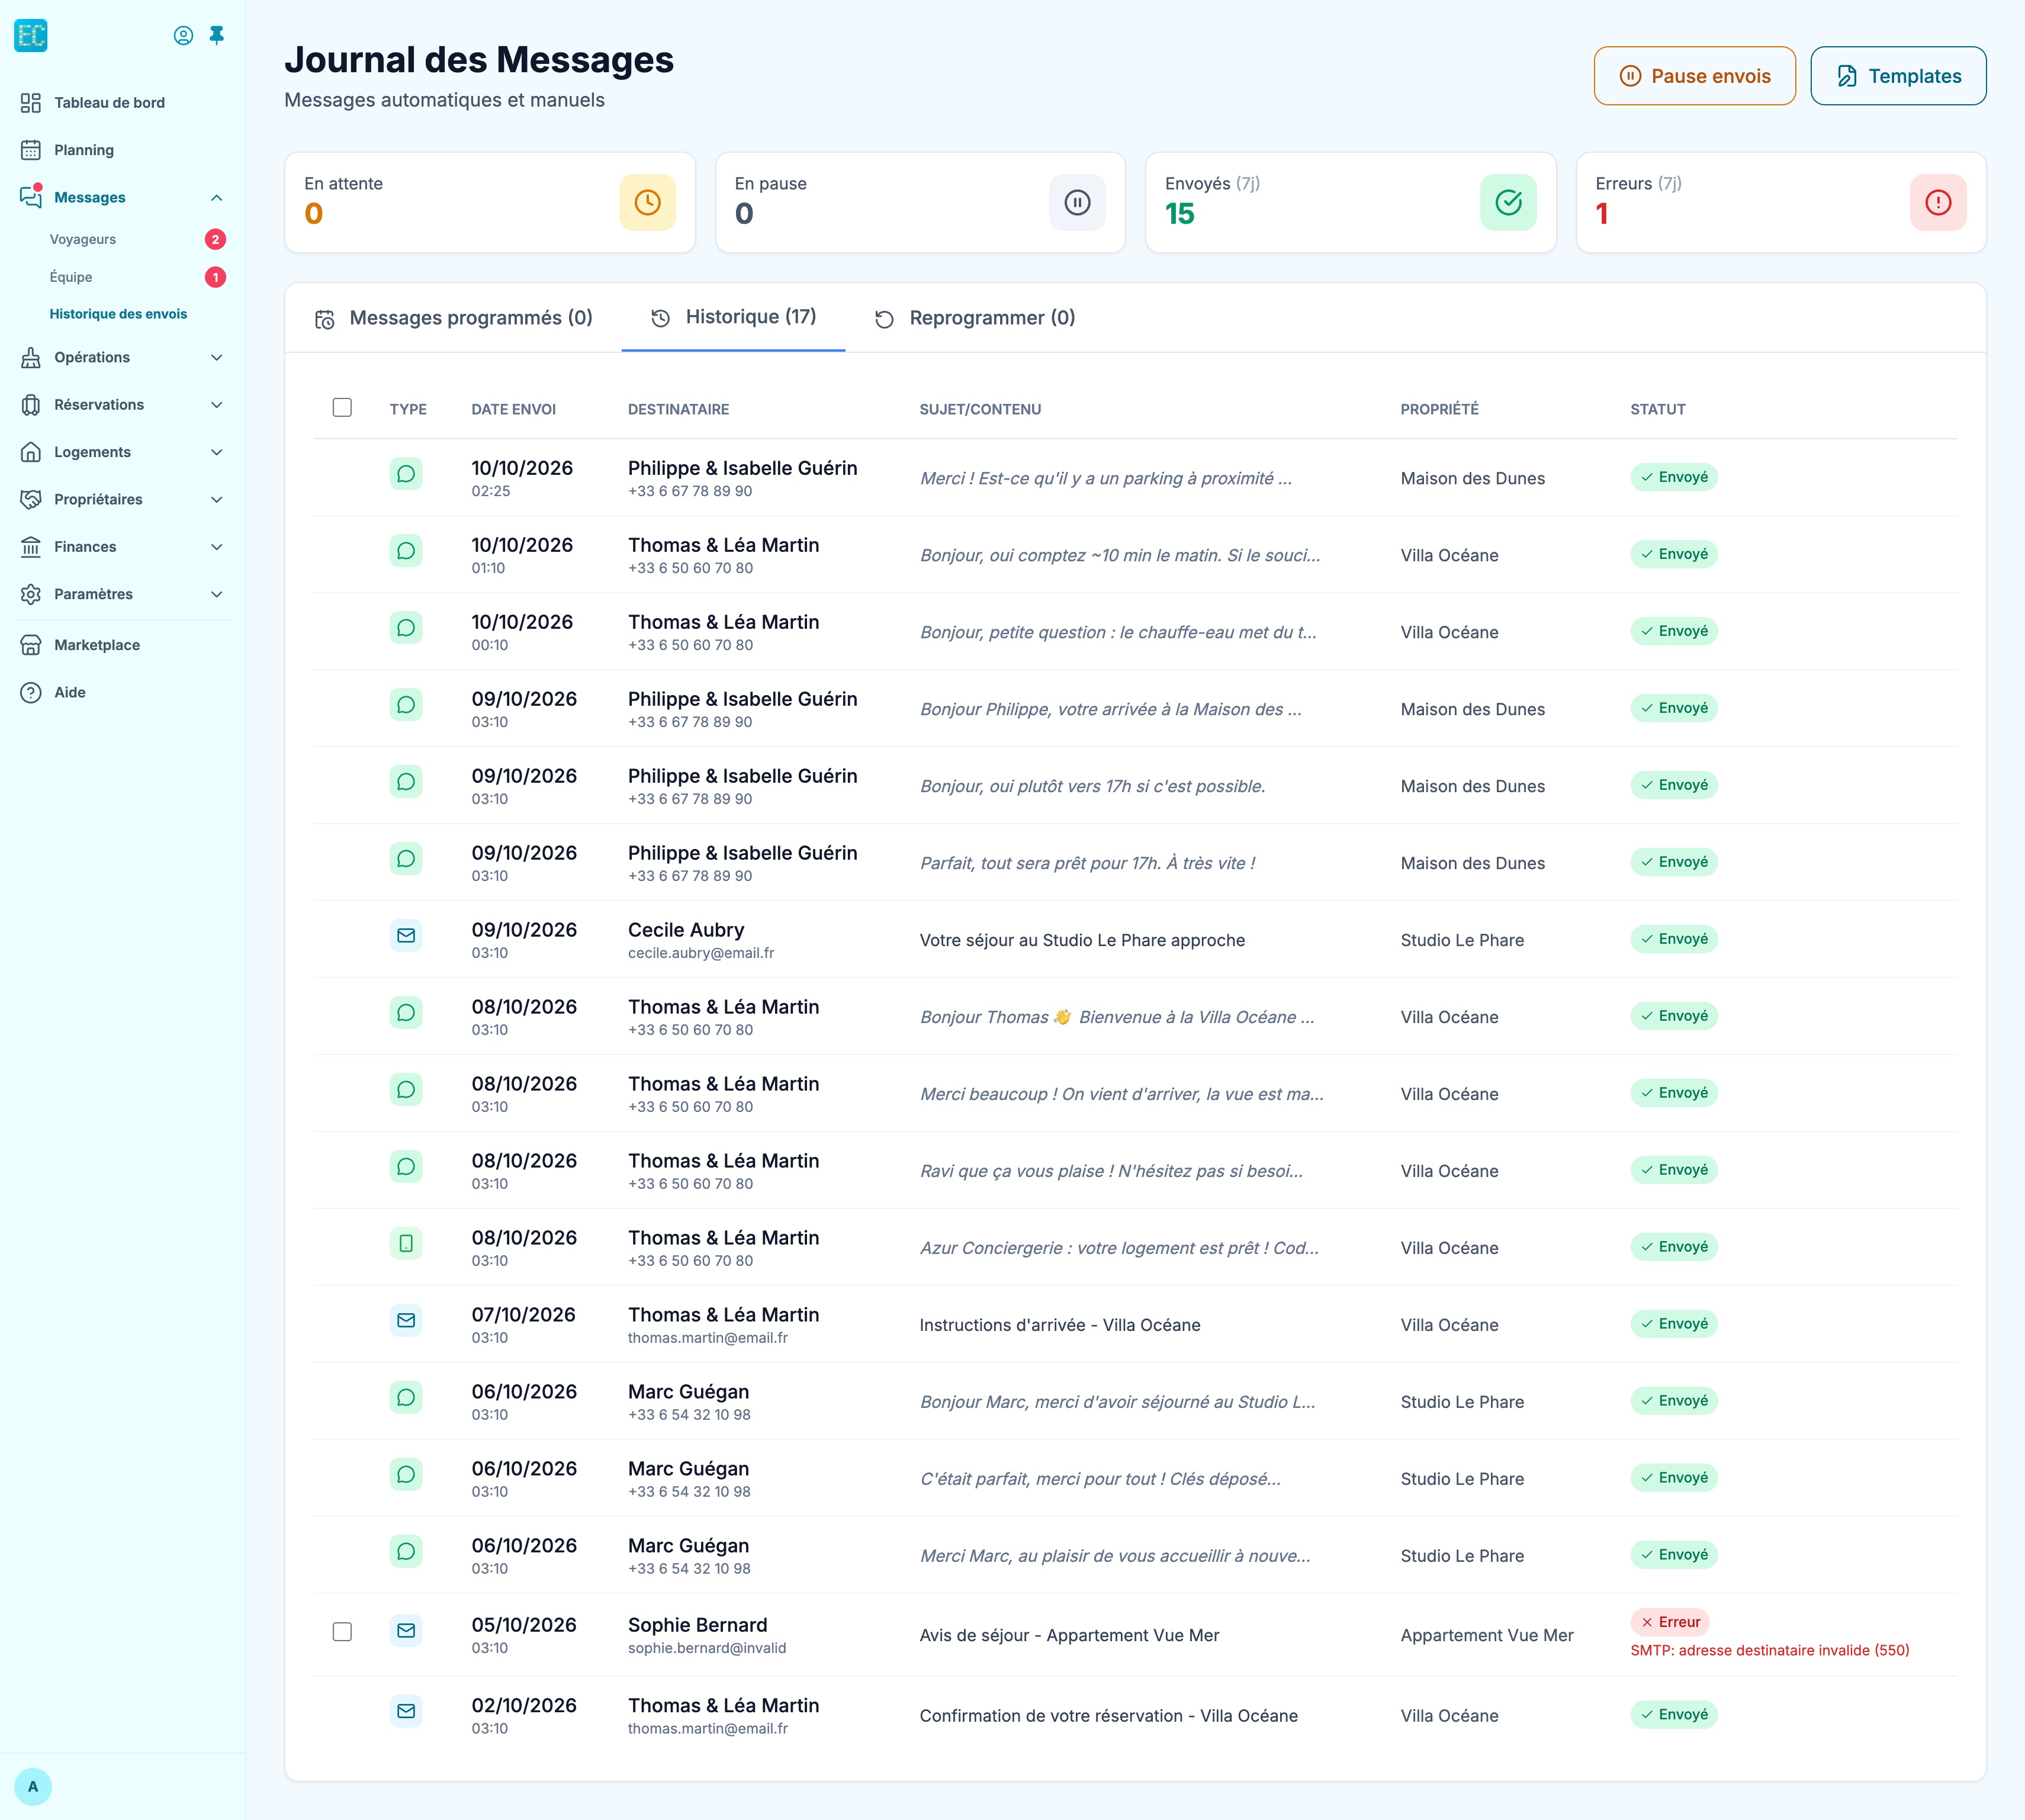Image resolution: width=2025 pixels, height=1820 pixels.
Task: Click the Templates button
Action: (1898, 76)
